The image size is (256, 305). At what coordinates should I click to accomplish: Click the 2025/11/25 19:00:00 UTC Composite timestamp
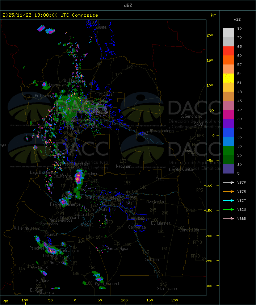coord(50,15)
